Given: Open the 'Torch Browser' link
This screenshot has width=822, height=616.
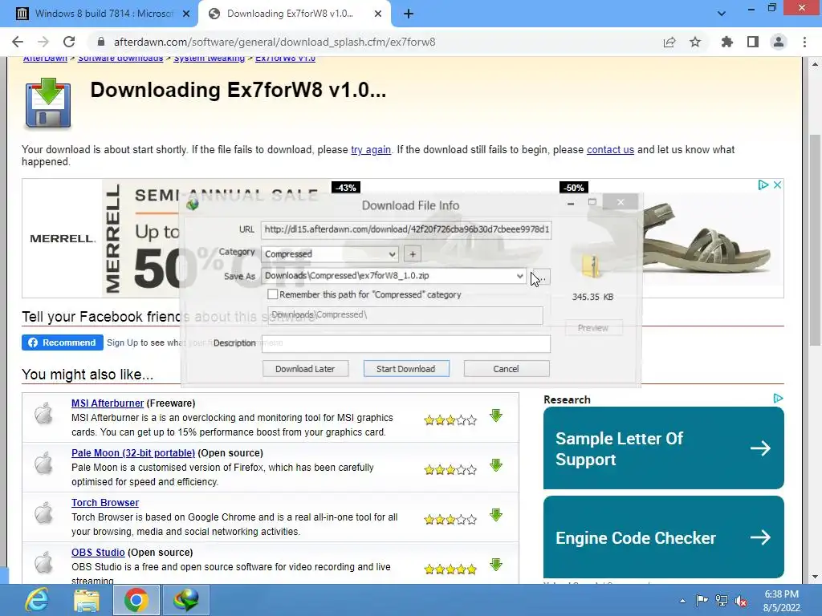Looking at the screenshot, I should pyautogui.click(x=105, y=503).
